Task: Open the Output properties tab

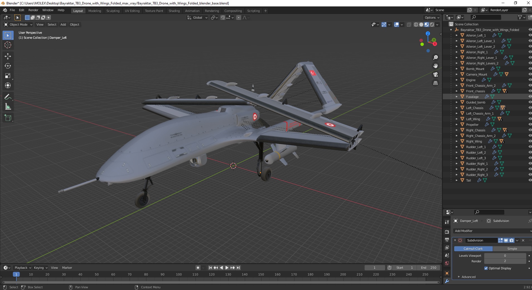Action: pyautogui.click(x=447, y=240)
